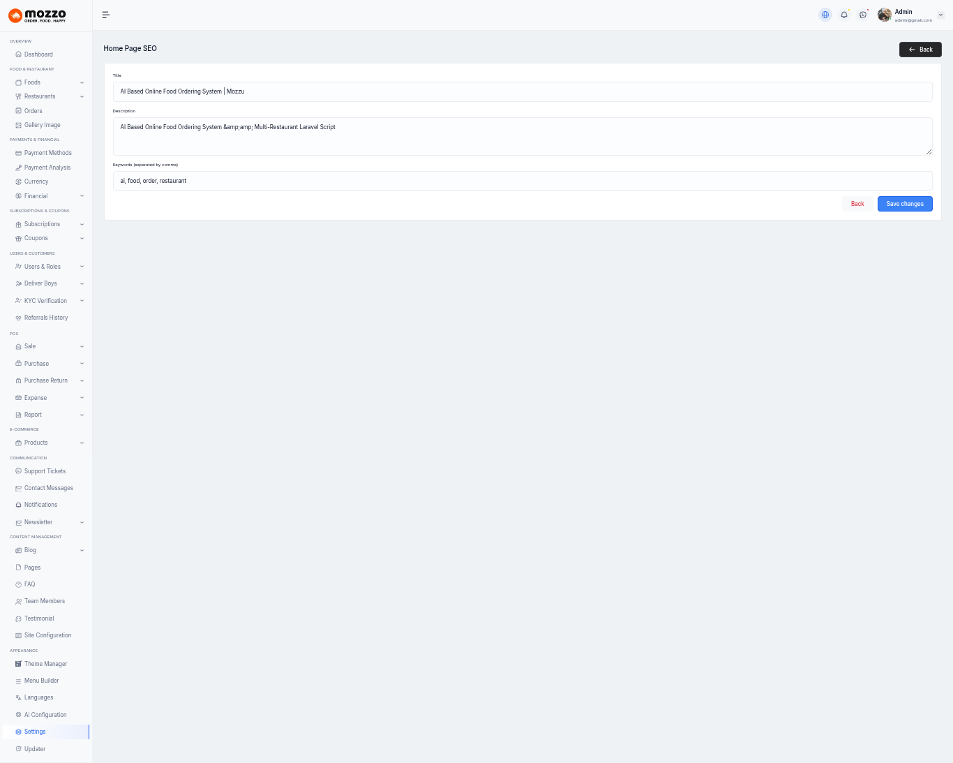The height and width of the screenshot is (763, 953).
Task: Go to Theme Manager menu item
Action: click(45, 664)
